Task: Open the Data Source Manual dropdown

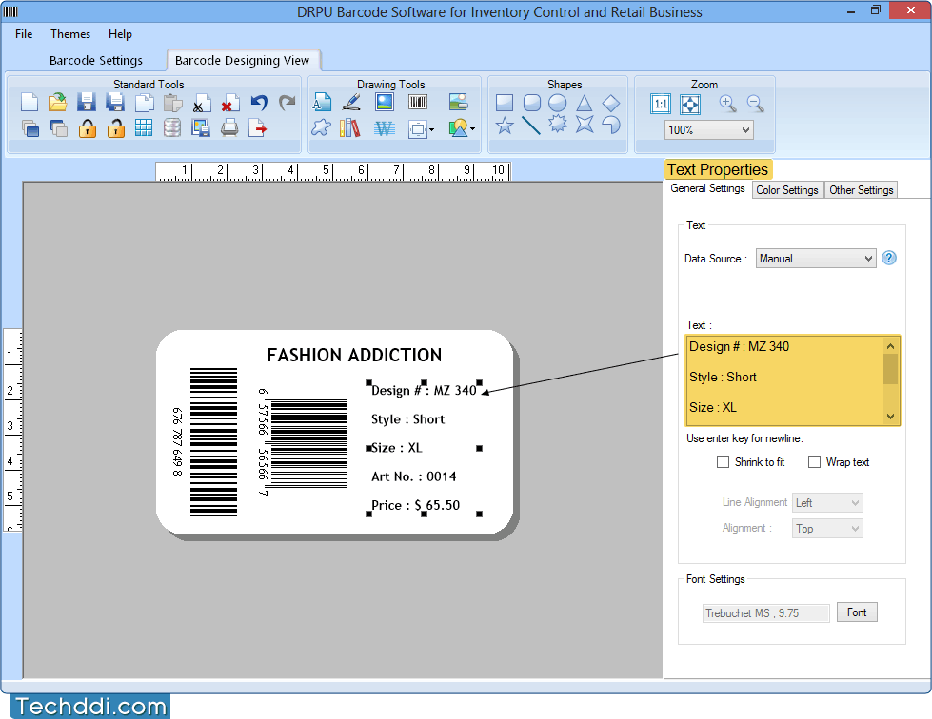Action: coord(816,259)
